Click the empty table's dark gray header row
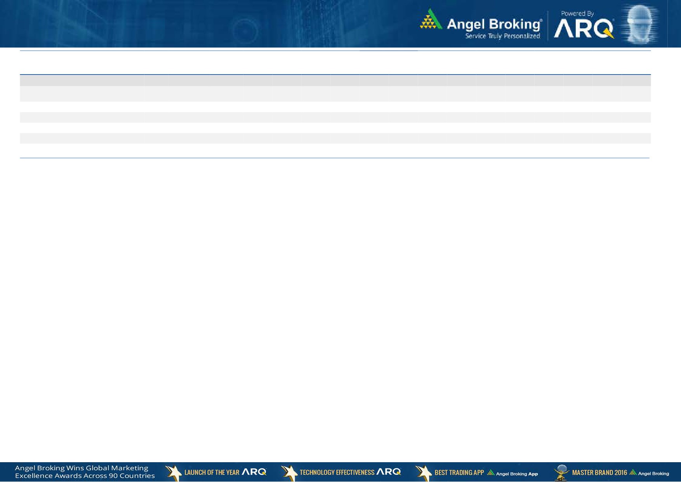681x482 pixels. pos(335,80)
